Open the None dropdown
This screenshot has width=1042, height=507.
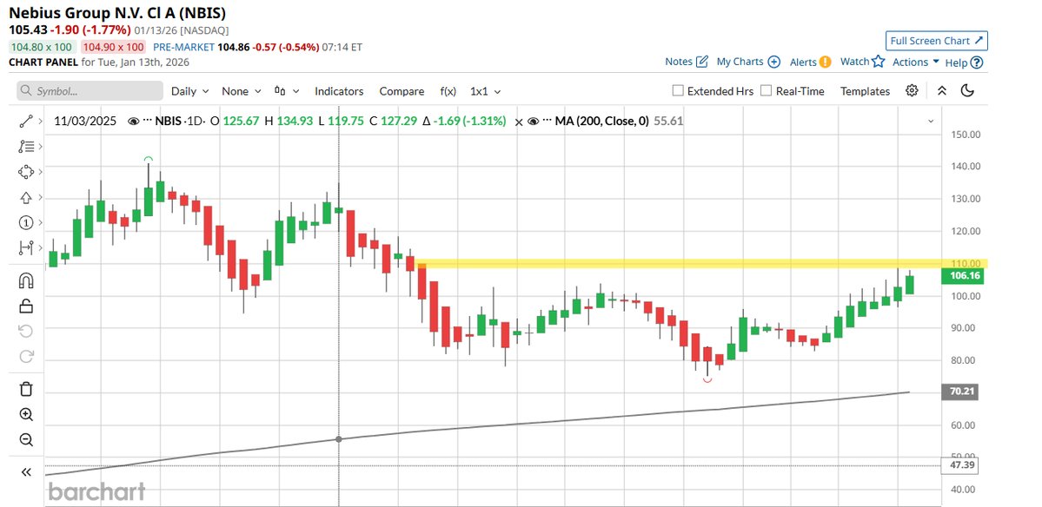pos(242,91)
